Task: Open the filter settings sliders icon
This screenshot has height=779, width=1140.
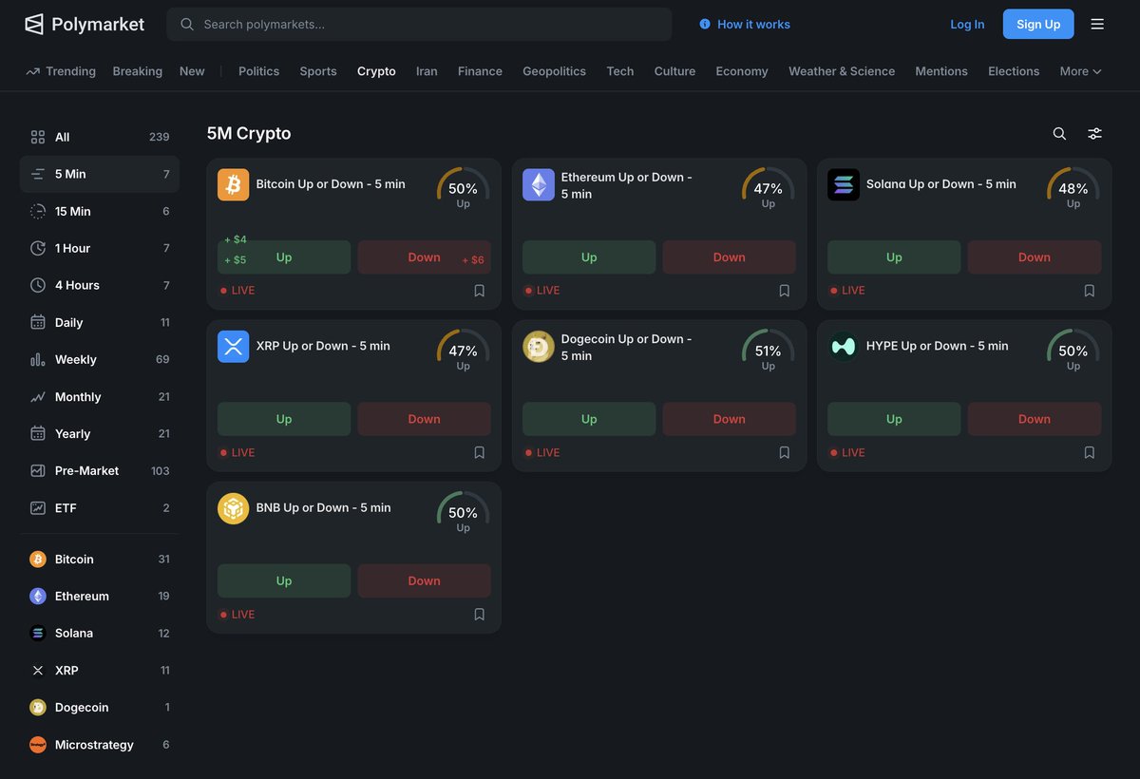Action: [x=1095, y=134]
